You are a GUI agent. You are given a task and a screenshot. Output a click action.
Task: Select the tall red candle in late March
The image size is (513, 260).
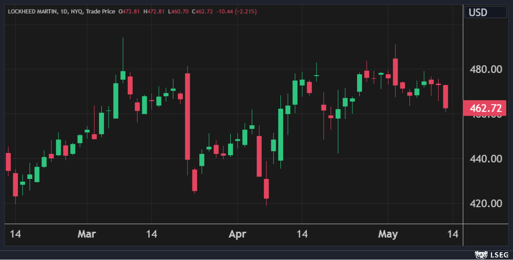(187, 116)
